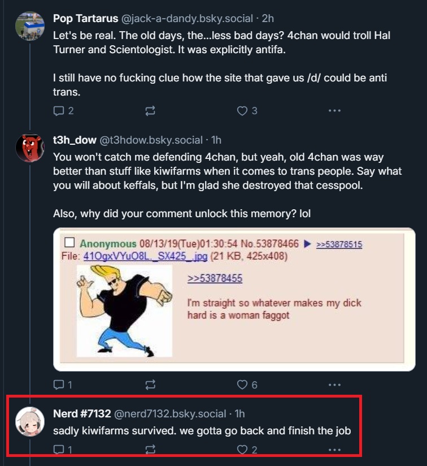Open Pop Tartarus's profile avatar
This screenshot has height=466, width=427.
(30, 25)
